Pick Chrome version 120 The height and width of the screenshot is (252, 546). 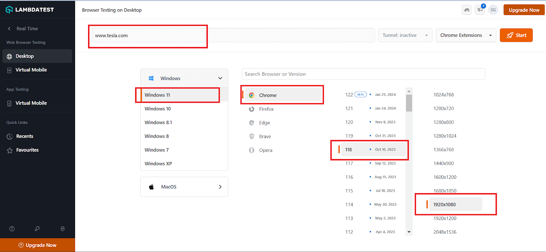point(349,122)
